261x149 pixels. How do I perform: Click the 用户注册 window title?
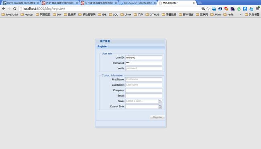(105, 41)
